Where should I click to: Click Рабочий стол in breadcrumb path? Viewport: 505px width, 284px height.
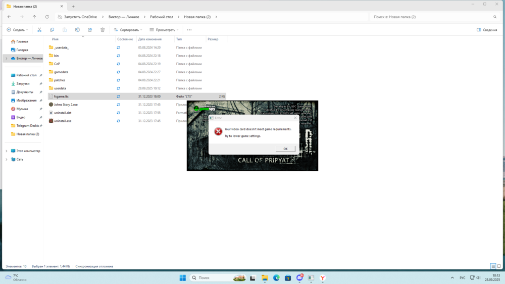pyautogui.click(x=161, y=17)
